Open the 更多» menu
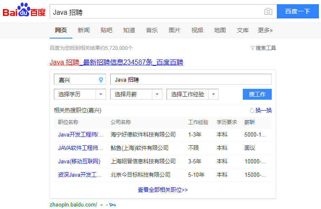Screen dimensions: 321x209 click(x=265, y=31)
